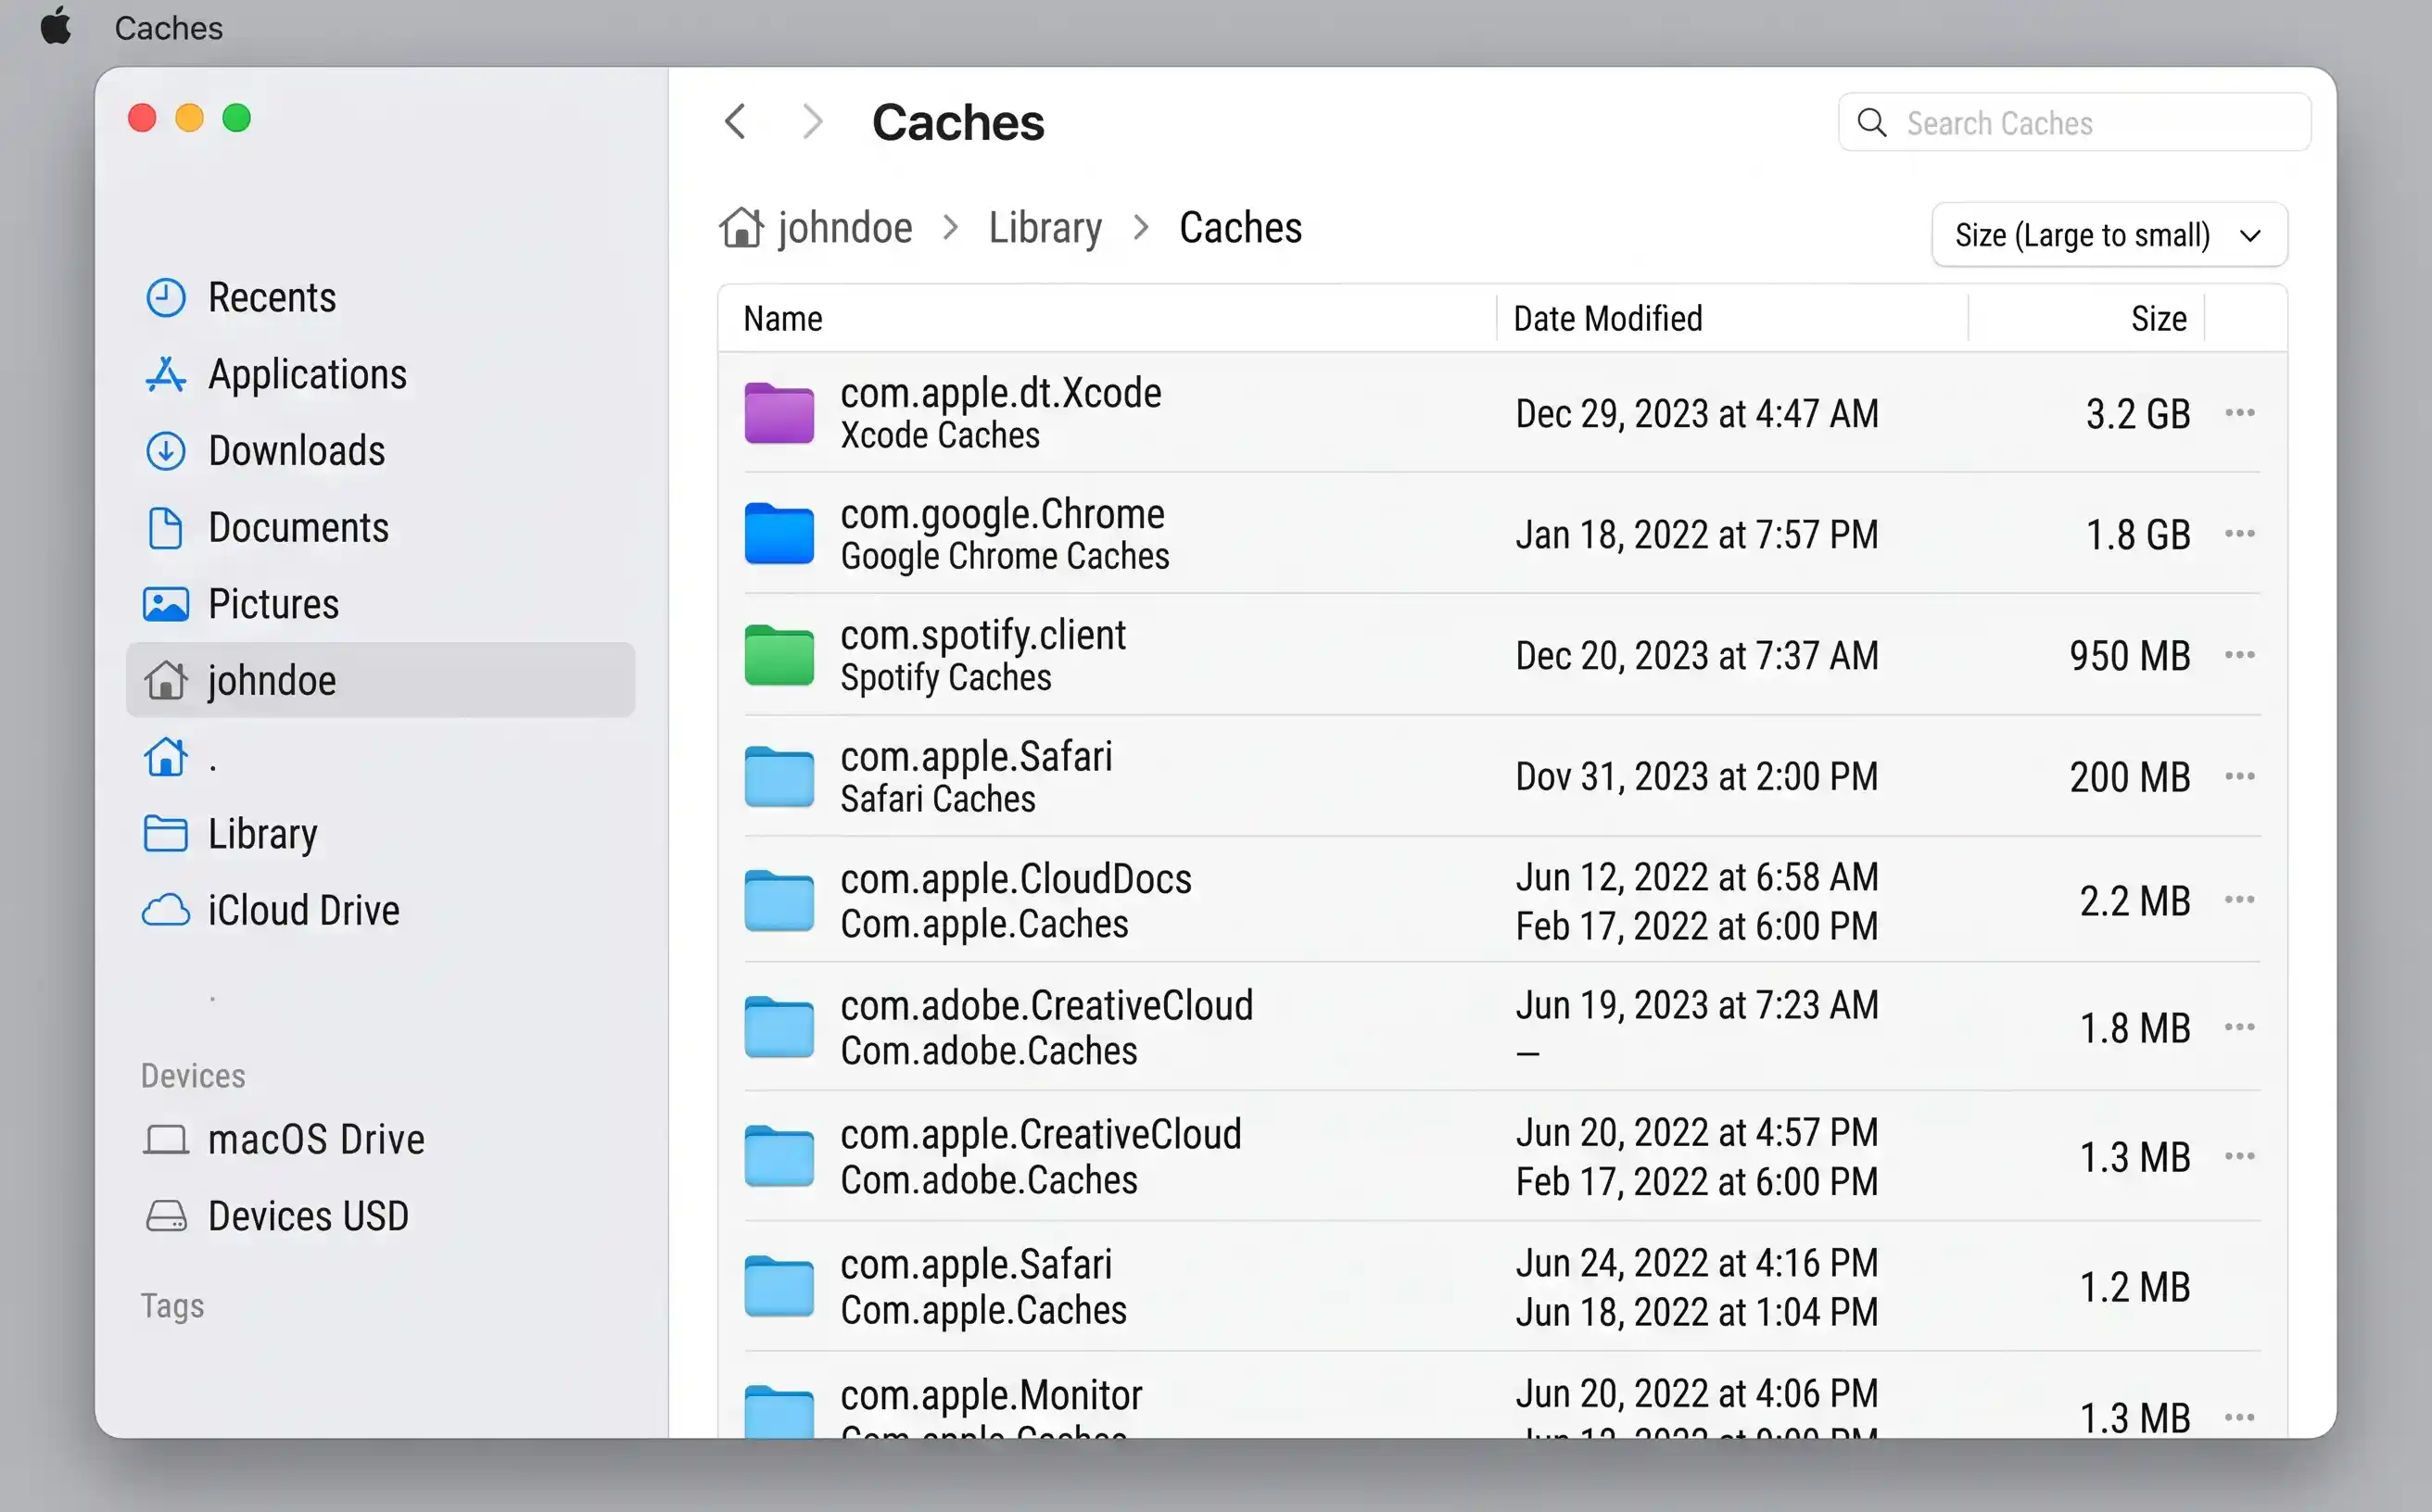Select com.apple.CreativeCloud file name

[1041, 1134]
